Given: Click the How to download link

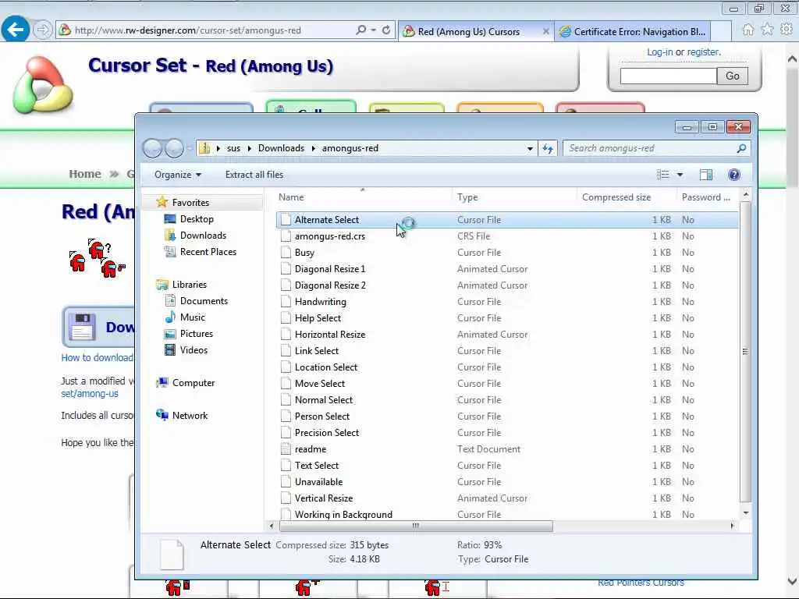Looking at the screenshot, I should [97, 357].
